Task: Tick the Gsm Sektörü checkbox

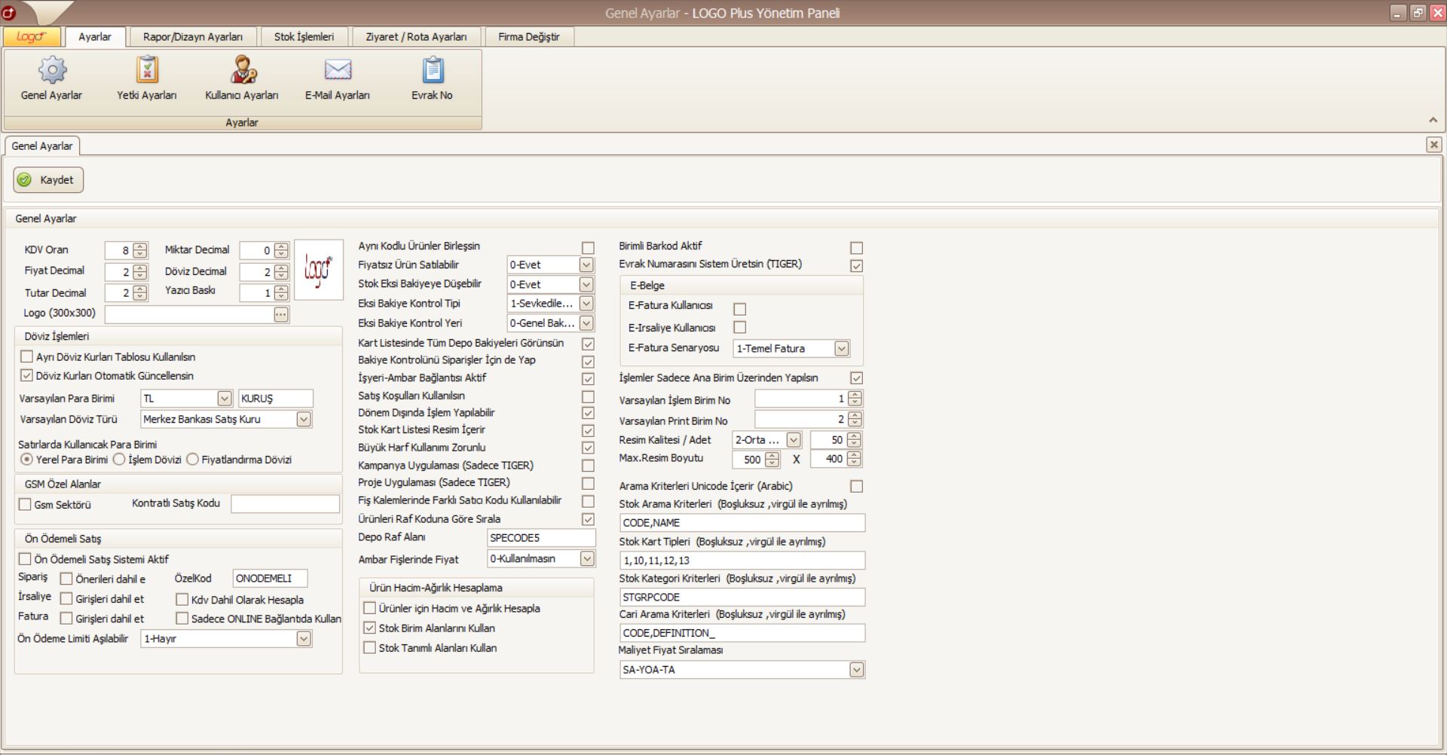Action: click(26, 505)
